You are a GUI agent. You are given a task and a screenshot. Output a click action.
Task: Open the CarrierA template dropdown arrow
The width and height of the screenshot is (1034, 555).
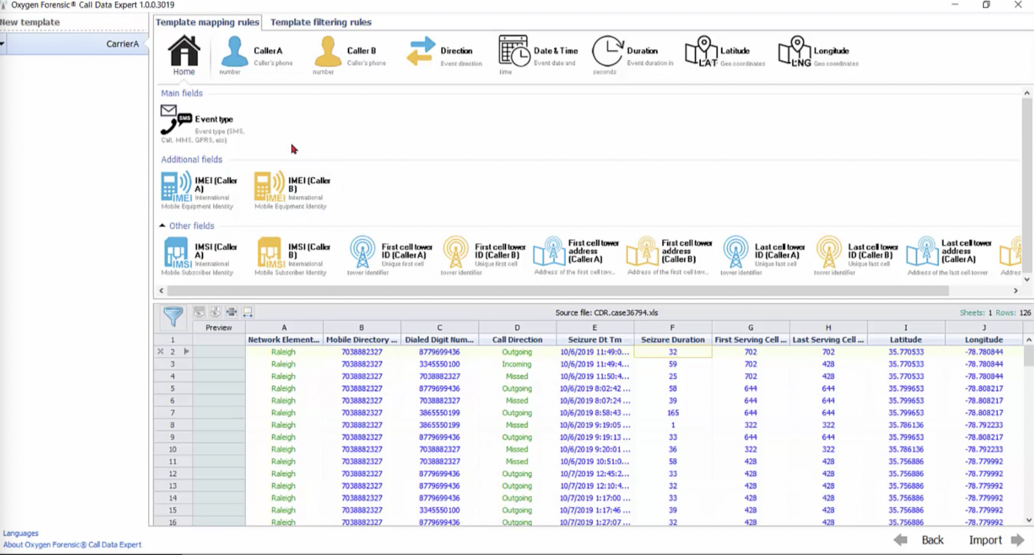pyautogui.click(x=3, y=44)
